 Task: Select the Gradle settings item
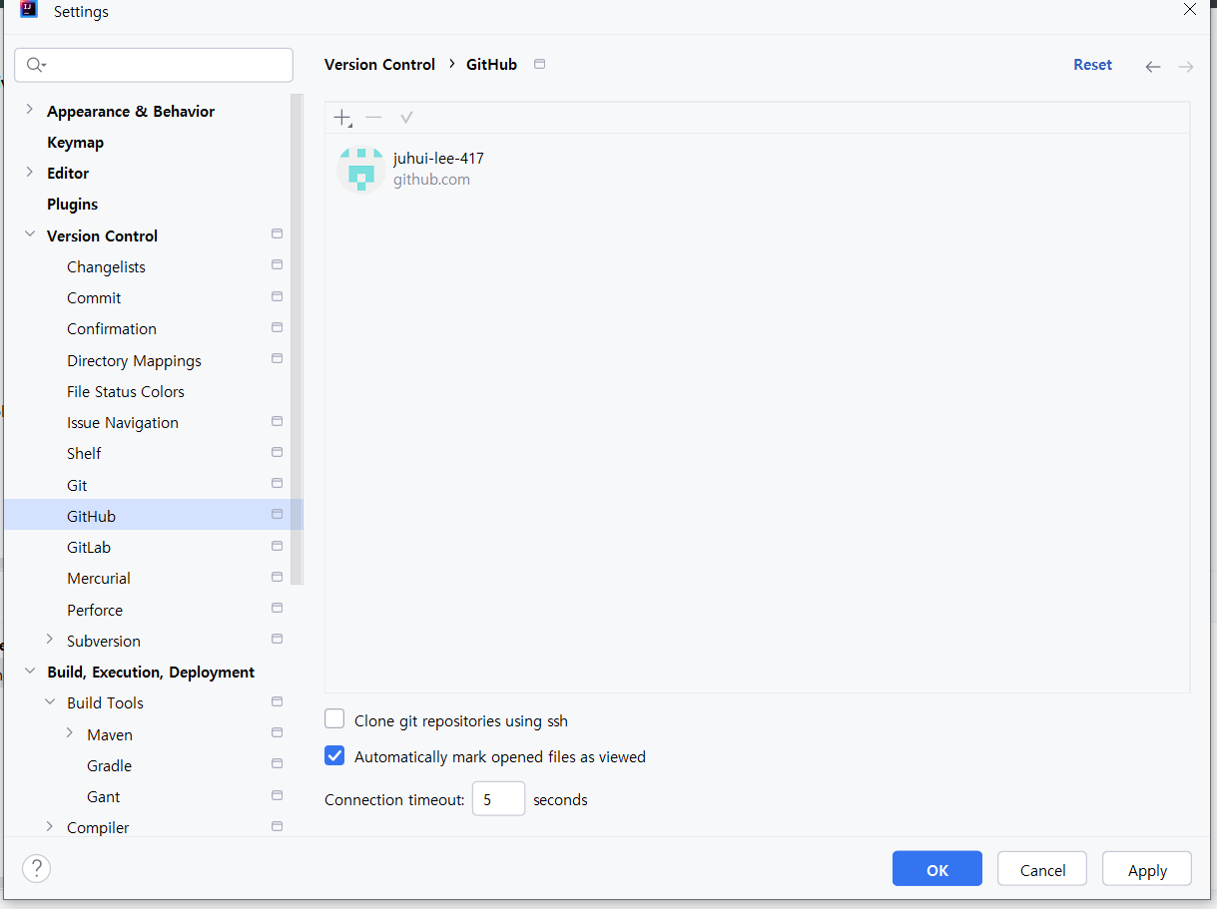(x=110, y=766)
